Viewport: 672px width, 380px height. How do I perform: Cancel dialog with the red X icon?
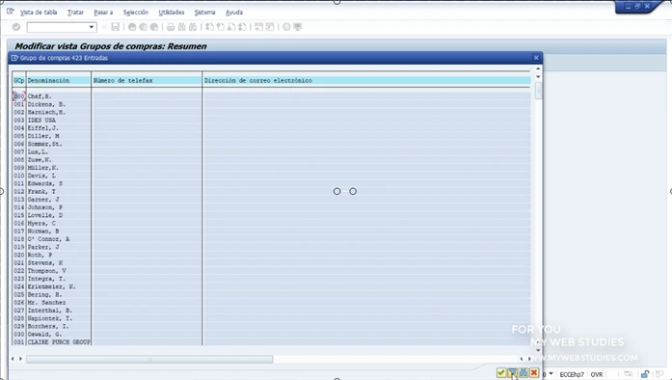tap(534, 372)
